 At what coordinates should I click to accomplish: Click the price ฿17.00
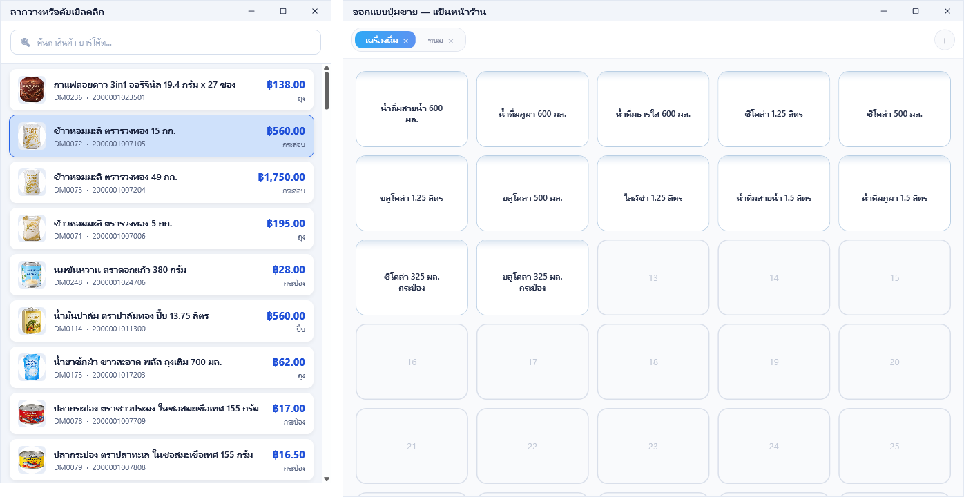(x=289, y=409)
